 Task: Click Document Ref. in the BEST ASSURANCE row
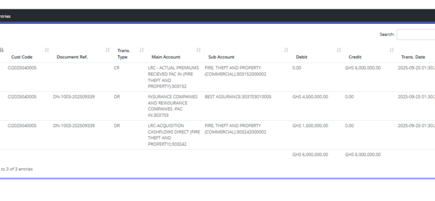tap(74, 97)
